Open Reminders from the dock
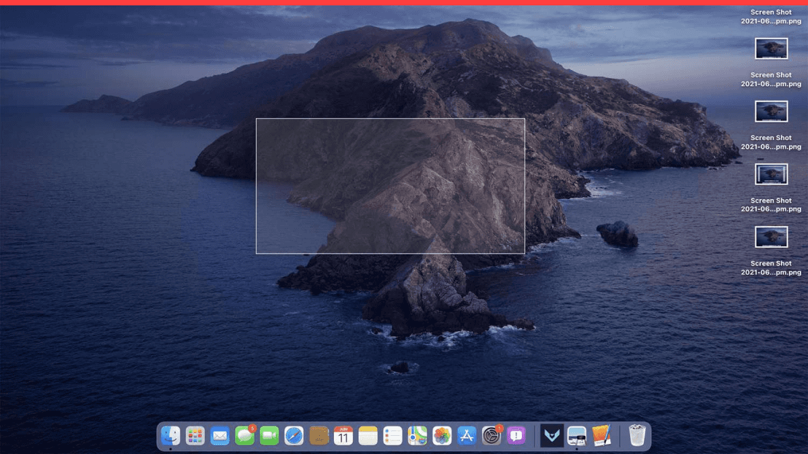This screenshot has width=808, height=454. pyautogui.click(x=393, y=436)
